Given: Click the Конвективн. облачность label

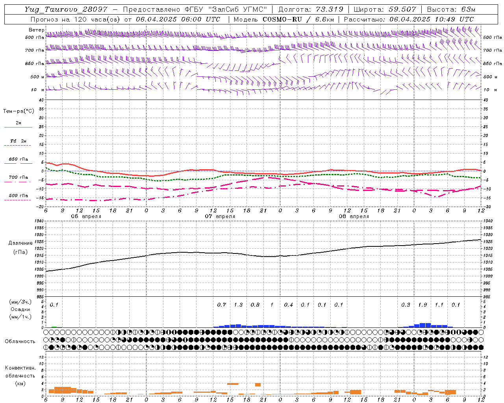Looking at the screenshot, I should point(20,372).
